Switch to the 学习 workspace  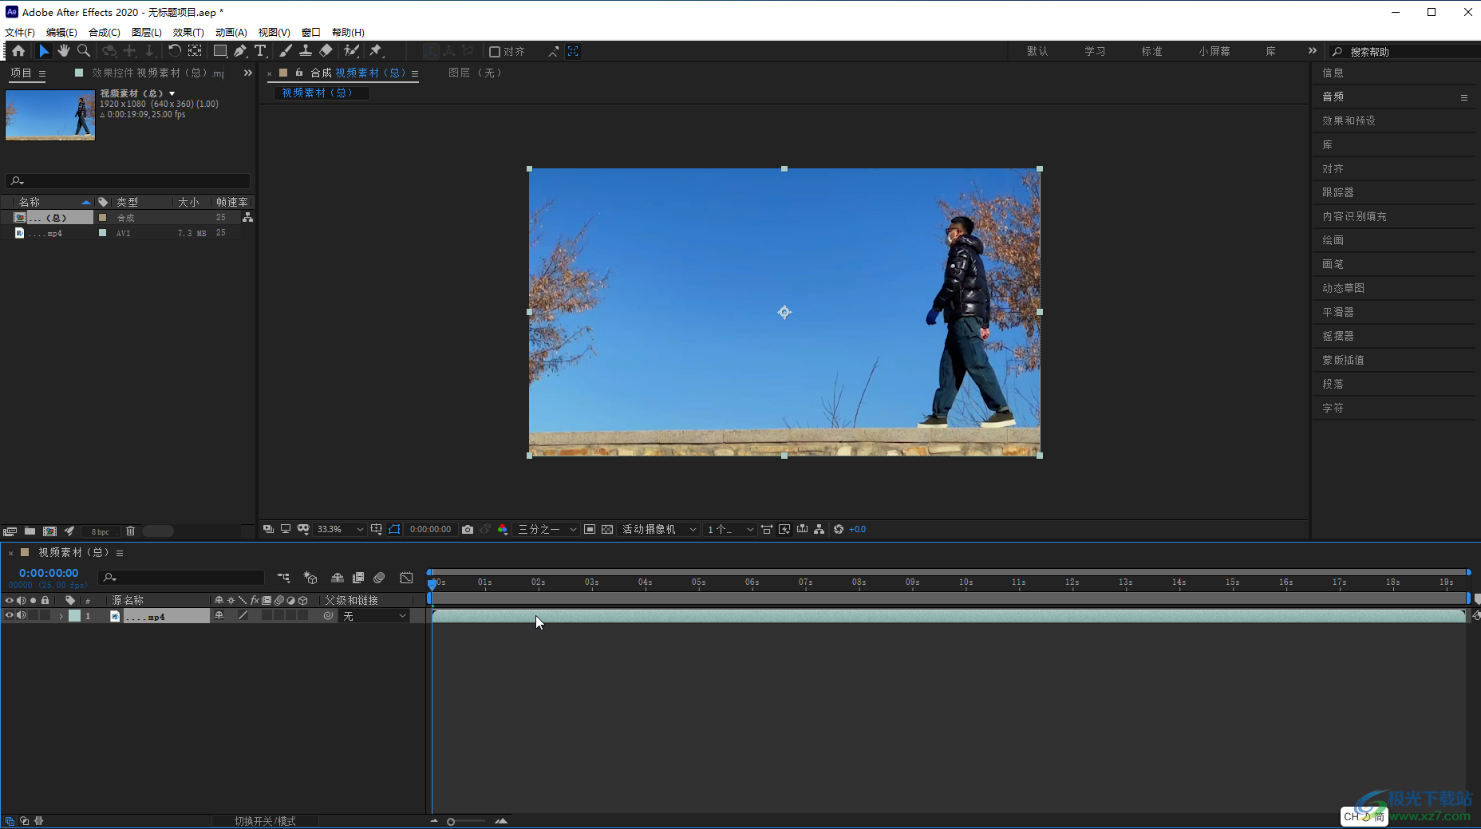point(1095,51)
